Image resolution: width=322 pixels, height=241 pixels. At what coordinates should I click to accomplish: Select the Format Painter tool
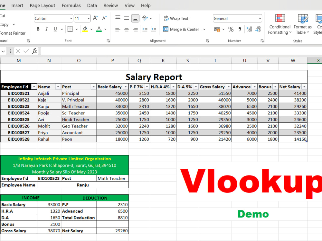(13, 33)
